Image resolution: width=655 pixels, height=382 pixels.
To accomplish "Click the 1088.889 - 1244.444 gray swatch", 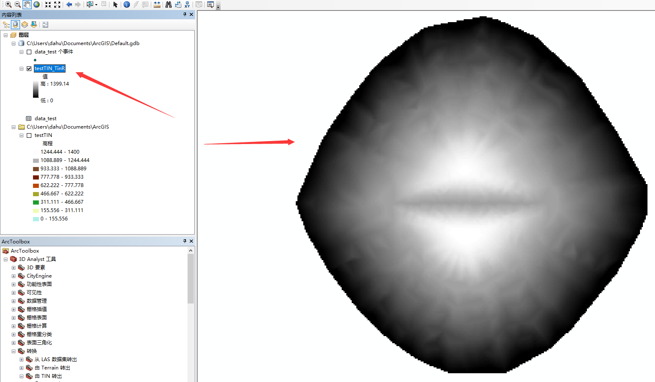I will tap(36, 160).
